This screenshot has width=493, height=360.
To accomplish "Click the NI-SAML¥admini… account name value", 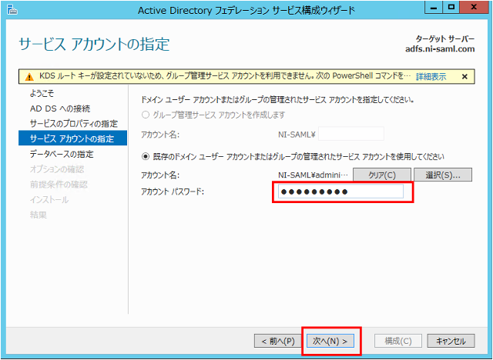I will [x=314, y=175].
